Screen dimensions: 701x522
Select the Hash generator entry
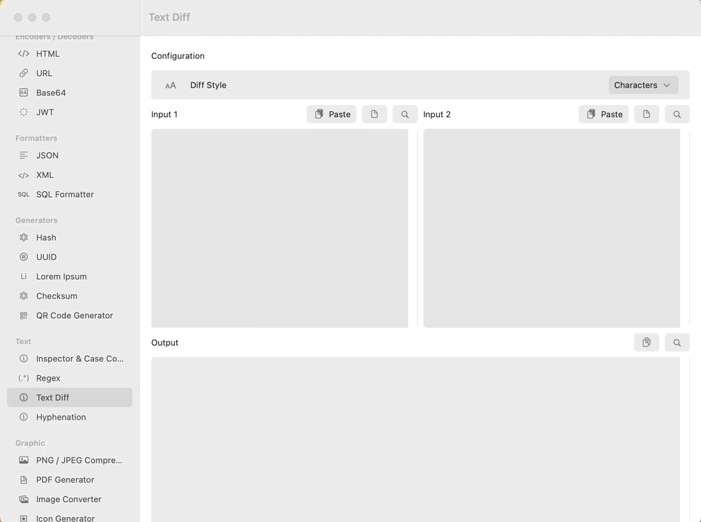coord(69,237)
